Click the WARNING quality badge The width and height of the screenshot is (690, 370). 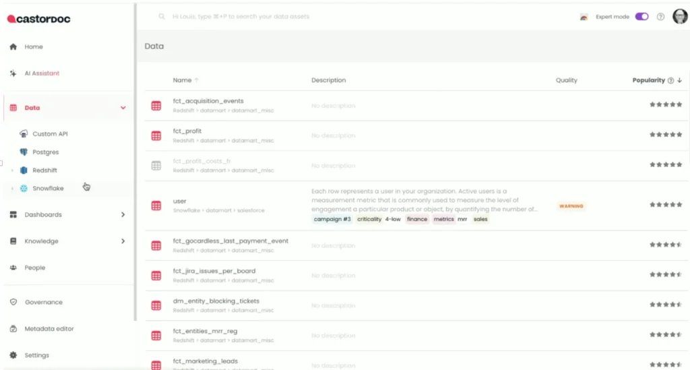point(571,206)
